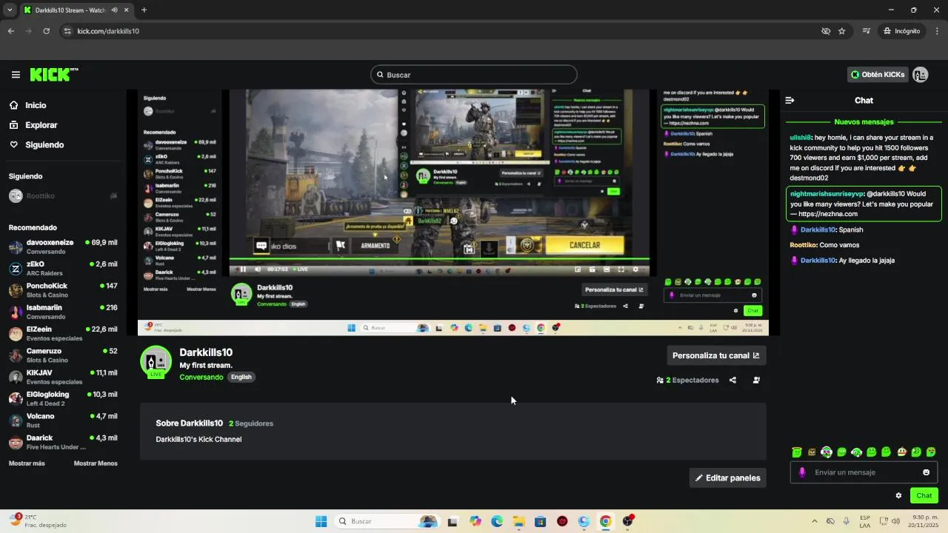Open Google Chrome from the taskbar
948x533 pixels.
[606, 522]
